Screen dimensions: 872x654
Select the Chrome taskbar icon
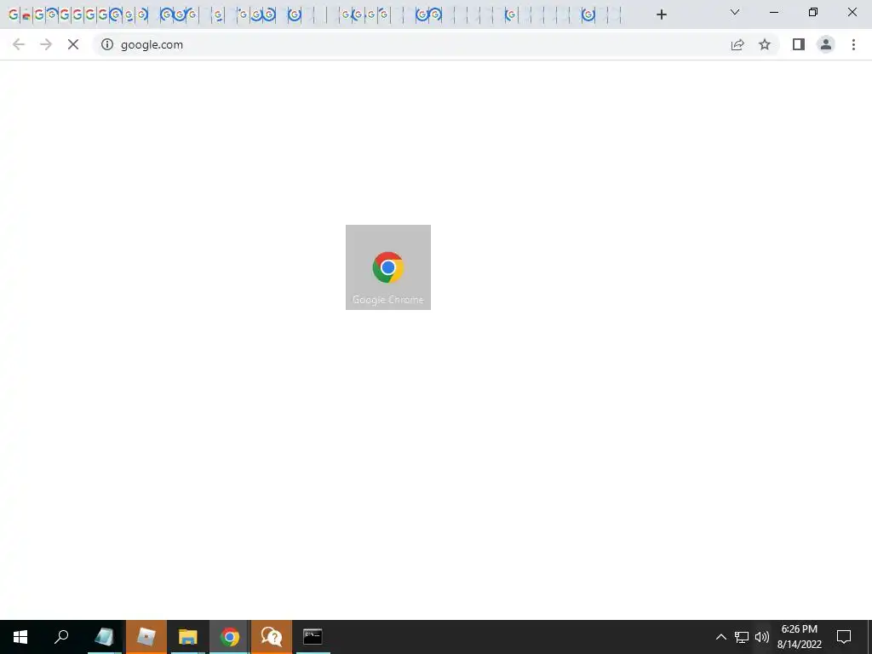click(x=230, y=637)
